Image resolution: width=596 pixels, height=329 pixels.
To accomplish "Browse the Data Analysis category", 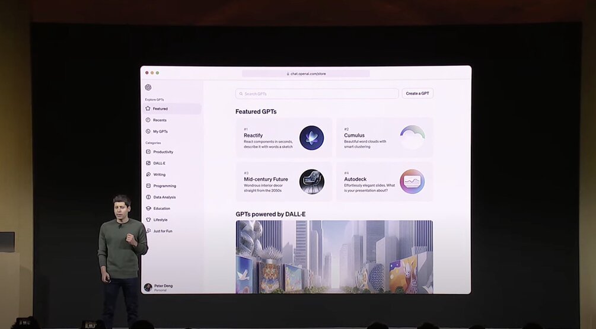I will click(x=165, y=197).
